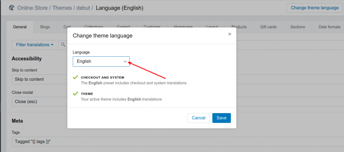Image resolution: width=344 pixels, height=152 pixels.
Task: Open the Language dropdown showing English
Action: 101,62
